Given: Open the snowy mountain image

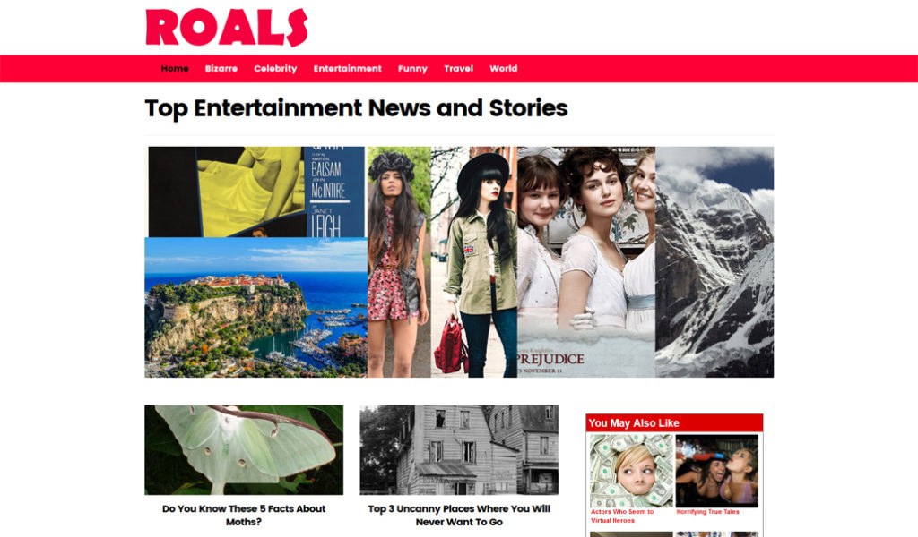Looking at the screenshot, I should [714, 261].
